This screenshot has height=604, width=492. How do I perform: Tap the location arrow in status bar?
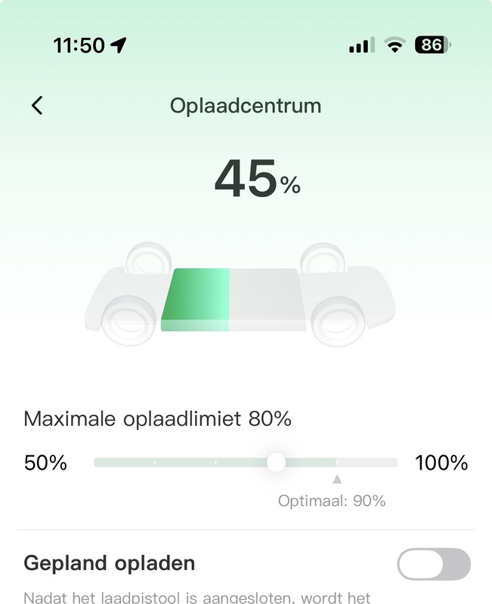(118, 45)
